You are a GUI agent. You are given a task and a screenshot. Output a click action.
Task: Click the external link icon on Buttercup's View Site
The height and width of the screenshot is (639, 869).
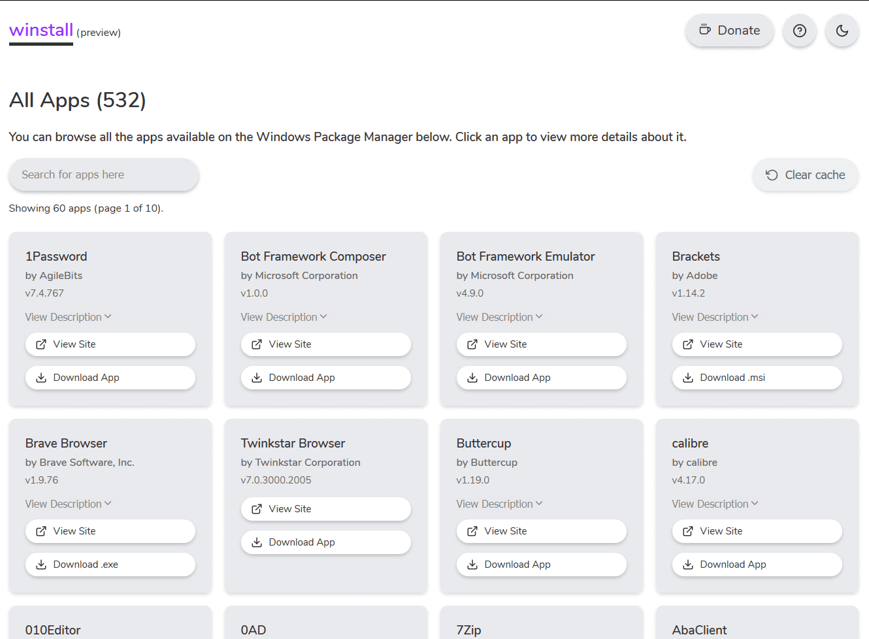pyautogui.click(x=472, y=531)
